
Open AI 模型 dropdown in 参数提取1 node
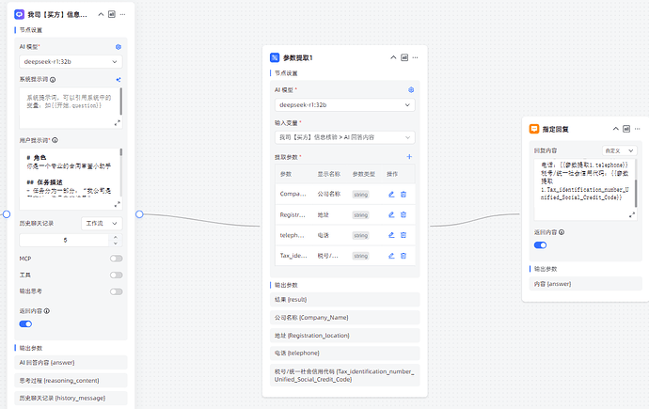tap(344, 105)
